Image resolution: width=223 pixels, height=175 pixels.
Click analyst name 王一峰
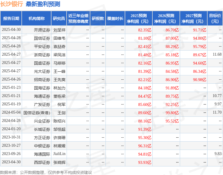click(59, 71)
